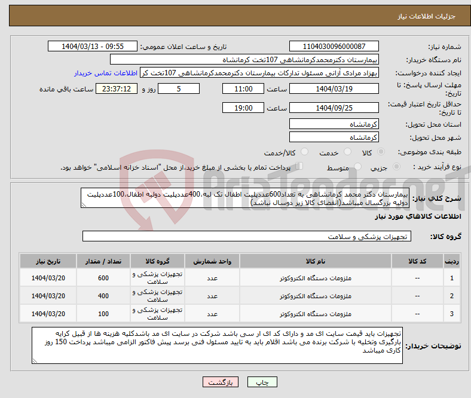Click the چاپ (print) button
Viewport: 471px width, 398px height.
coord(262,382)
